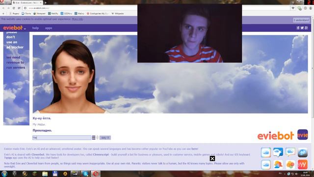Image resolution: width=314 pixels, height=177 pixels.
Task: Select the Evie - Eviebot.com tab
Action: coord(27,2)
